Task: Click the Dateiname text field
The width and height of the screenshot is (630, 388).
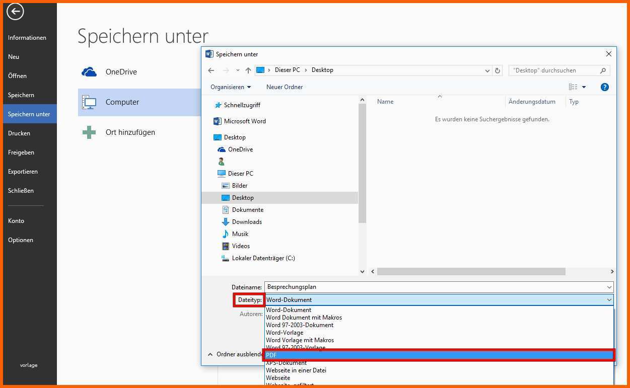Action: tap(439, 287)
